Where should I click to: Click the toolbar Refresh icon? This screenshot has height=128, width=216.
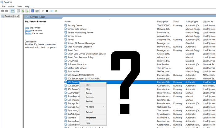pos(23,11)
